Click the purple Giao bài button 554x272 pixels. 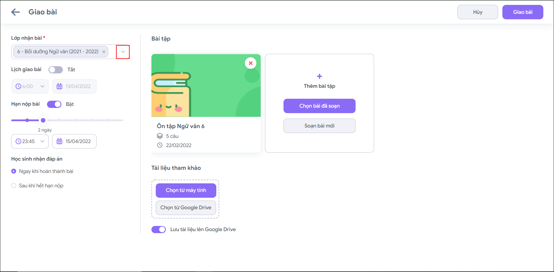pyautogui.click(x=523, y=12)
